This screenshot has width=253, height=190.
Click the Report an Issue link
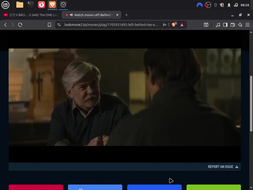point(223,167)
